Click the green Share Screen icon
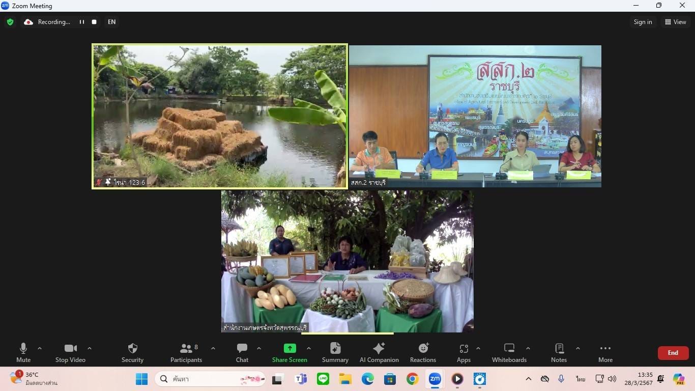Image resolution: width=695 pixels, height=391 pixels. coord(289,349)
